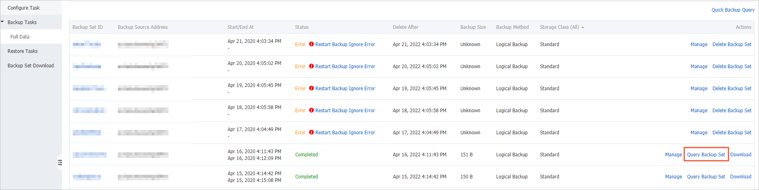The width and height of the screenshot is (759, 190).
Task: Click the error icon beside Apr 17 Restart Backup
Action: pos(311,133)
